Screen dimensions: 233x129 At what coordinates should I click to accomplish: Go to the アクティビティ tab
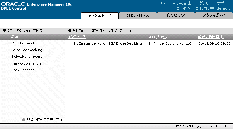coord(214,15)
